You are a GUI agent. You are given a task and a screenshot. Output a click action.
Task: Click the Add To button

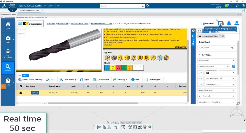51,80
